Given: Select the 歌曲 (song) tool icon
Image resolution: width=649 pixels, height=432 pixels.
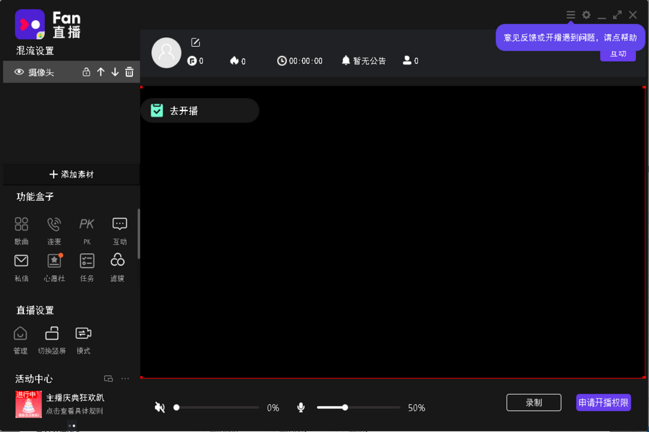Looking at the screenshot, I should click(21, 223).
